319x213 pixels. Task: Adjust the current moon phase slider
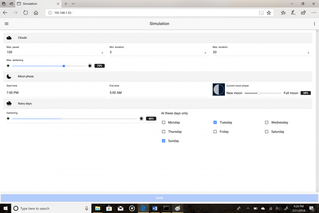click(258, 93)
